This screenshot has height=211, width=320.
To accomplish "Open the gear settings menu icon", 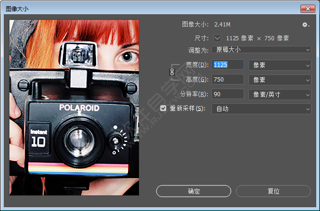I will point(306,25).
